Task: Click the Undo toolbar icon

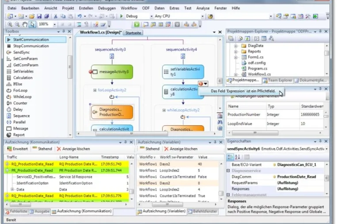Action: point(80,16)
